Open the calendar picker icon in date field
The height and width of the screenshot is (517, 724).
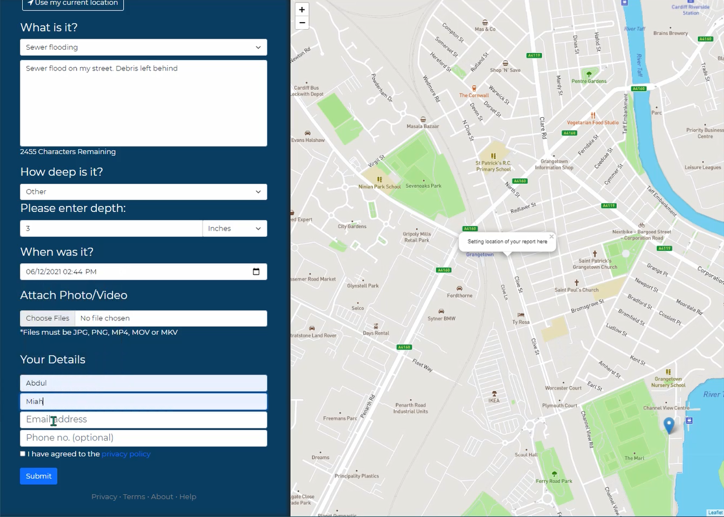click(256, 271)
